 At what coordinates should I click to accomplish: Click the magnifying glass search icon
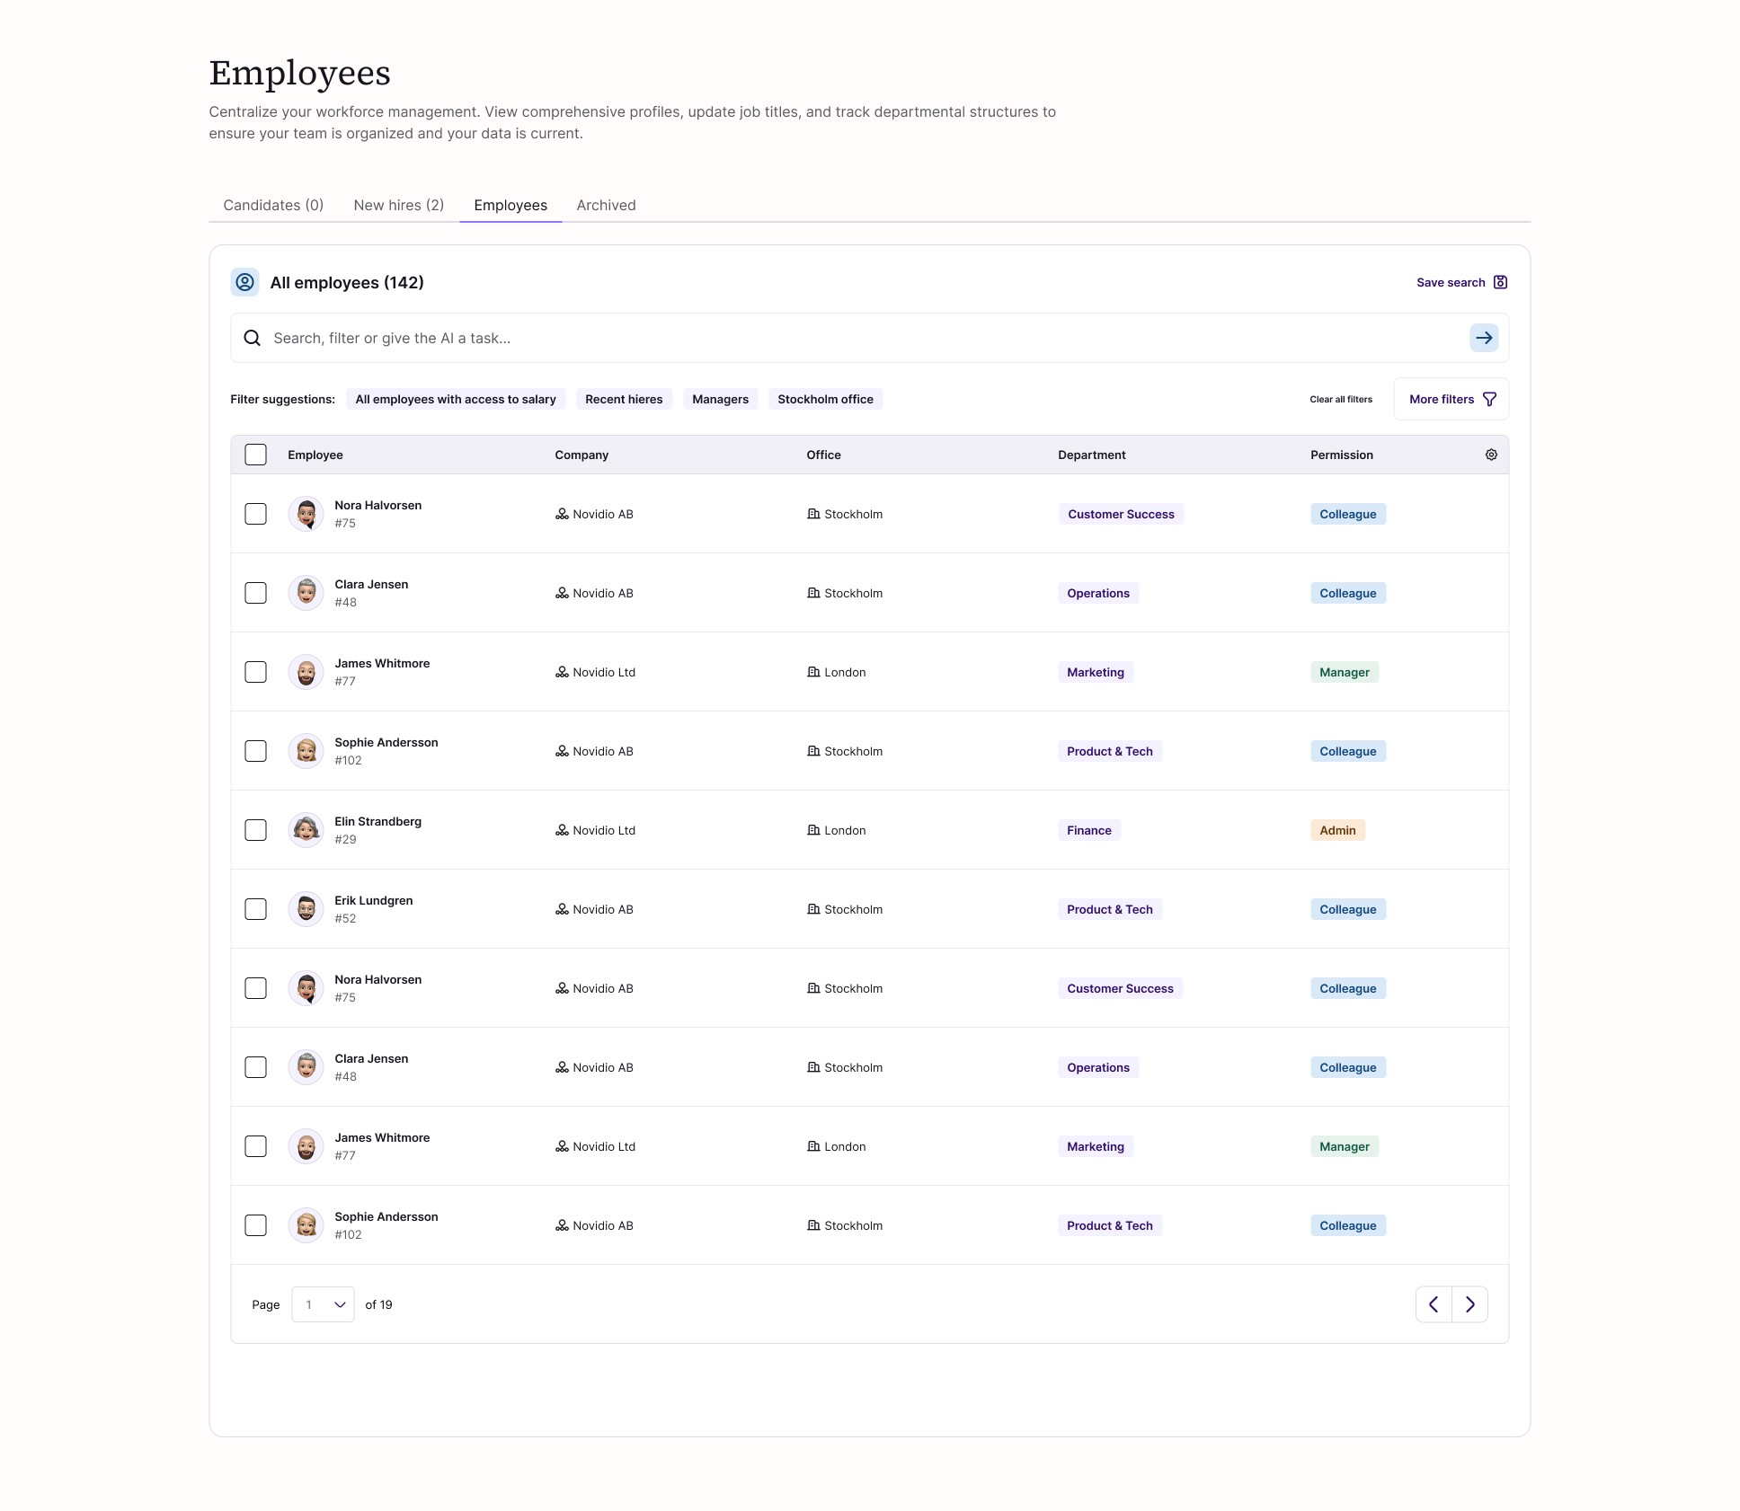coord(253,338)
